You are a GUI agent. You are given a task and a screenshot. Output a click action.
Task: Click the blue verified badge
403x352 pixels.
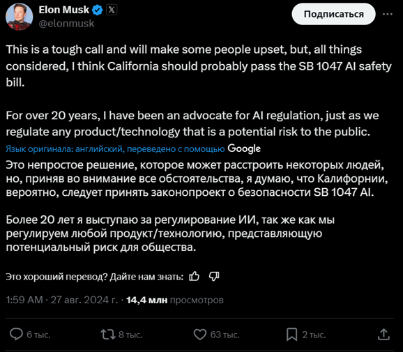pyautogui.click(x=98, y=10)
